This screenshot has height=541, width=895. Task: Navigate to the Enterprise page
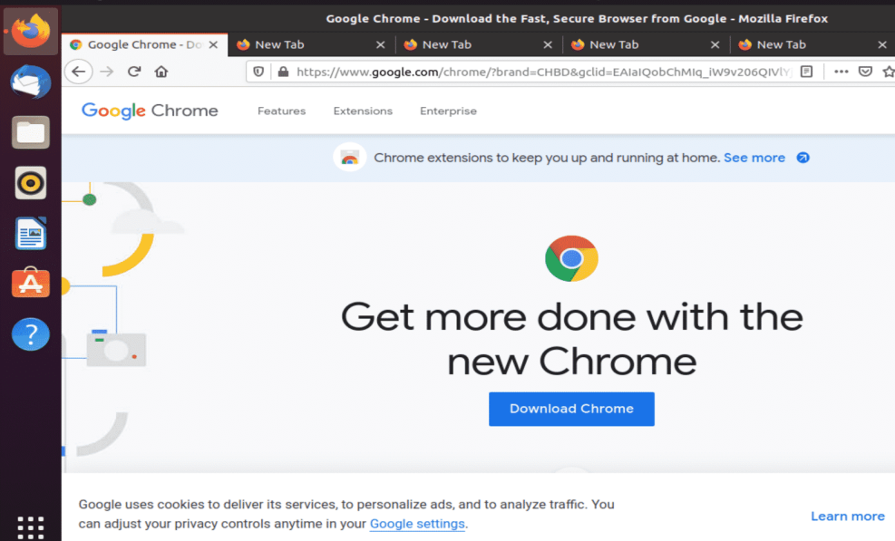[448, 111]
